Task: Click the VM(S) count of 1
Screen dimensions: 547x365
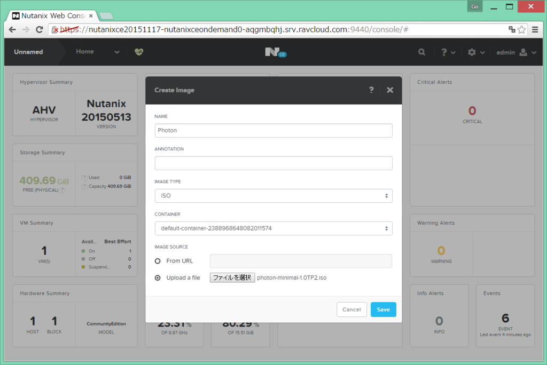Action: pyautogui.click(x=44, y=251)
